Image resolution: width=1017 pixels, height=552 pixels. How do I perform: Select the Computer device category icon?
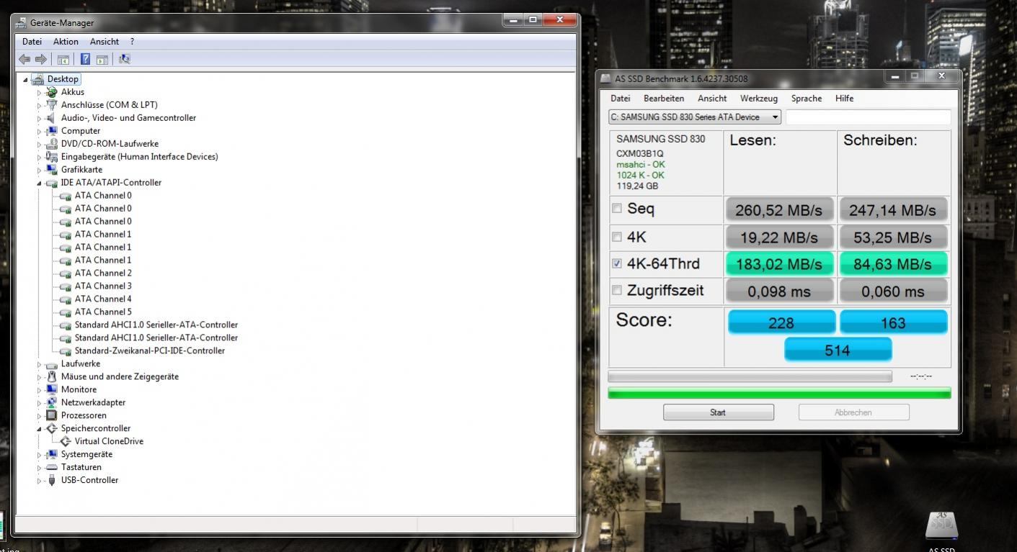click(x=51, y=131)
